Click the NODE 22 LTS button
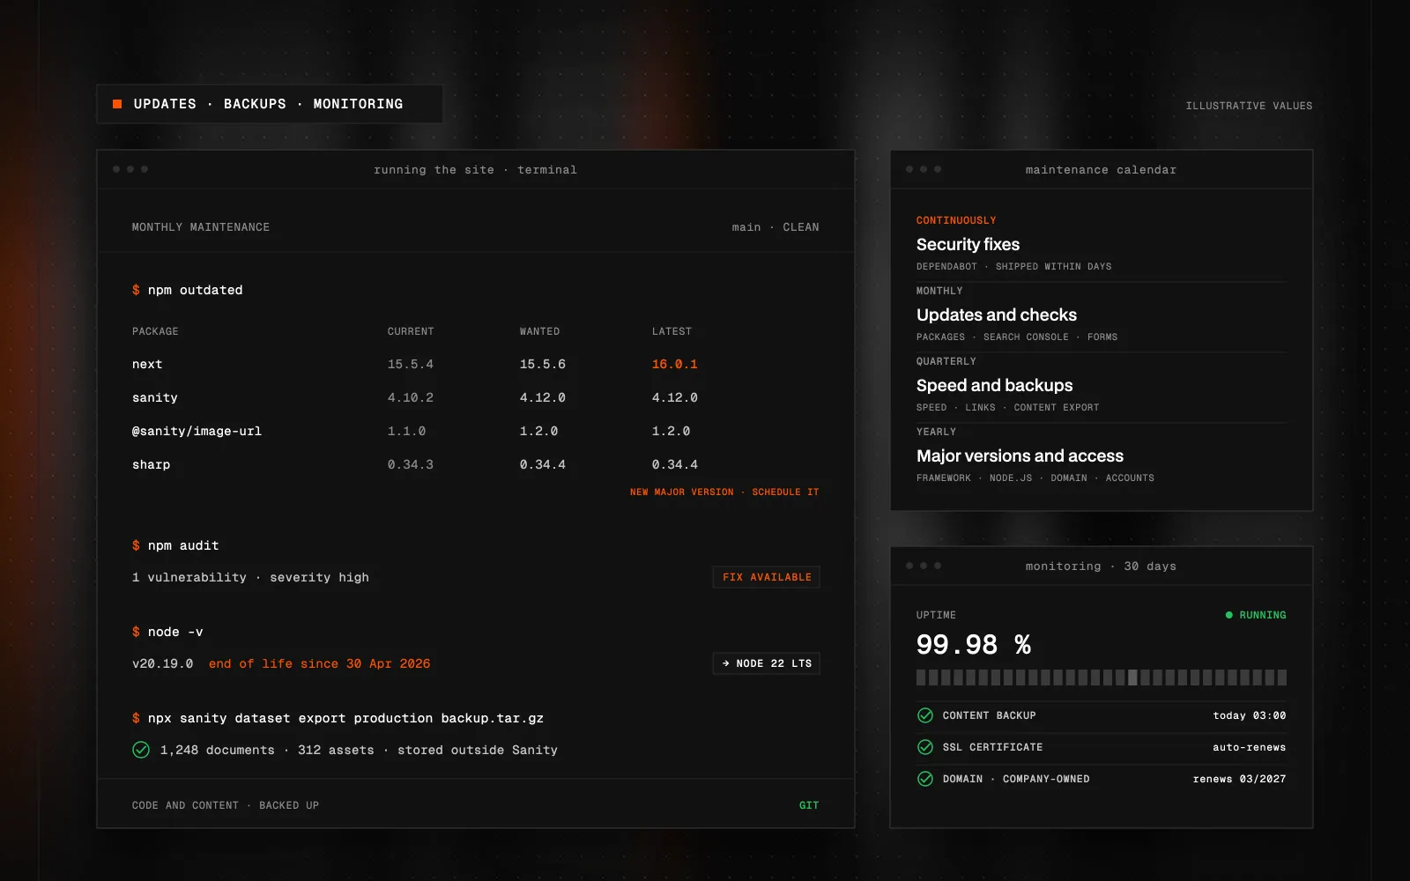Viewport: 1410px width, 881px height. tap(767, 663)
